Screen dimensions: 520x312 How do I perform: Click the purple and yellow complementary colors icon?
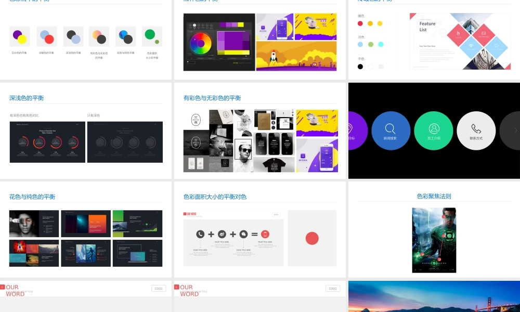pos(20,37)
